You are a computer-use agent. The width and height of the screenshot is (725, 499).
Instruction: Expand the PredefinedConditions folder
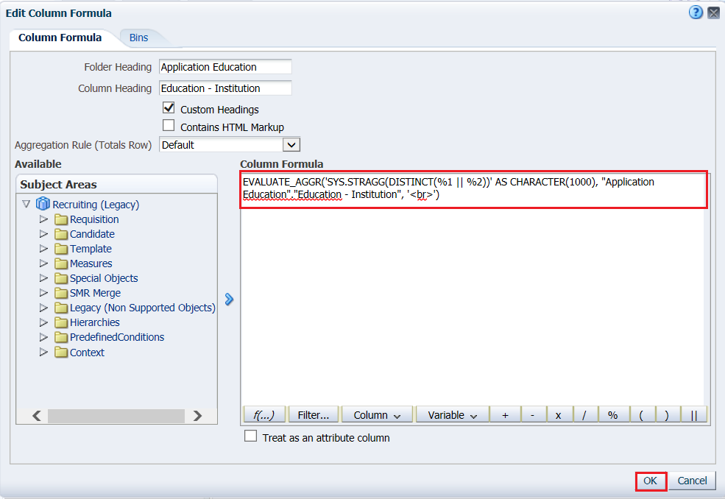(x=43, y=337)
